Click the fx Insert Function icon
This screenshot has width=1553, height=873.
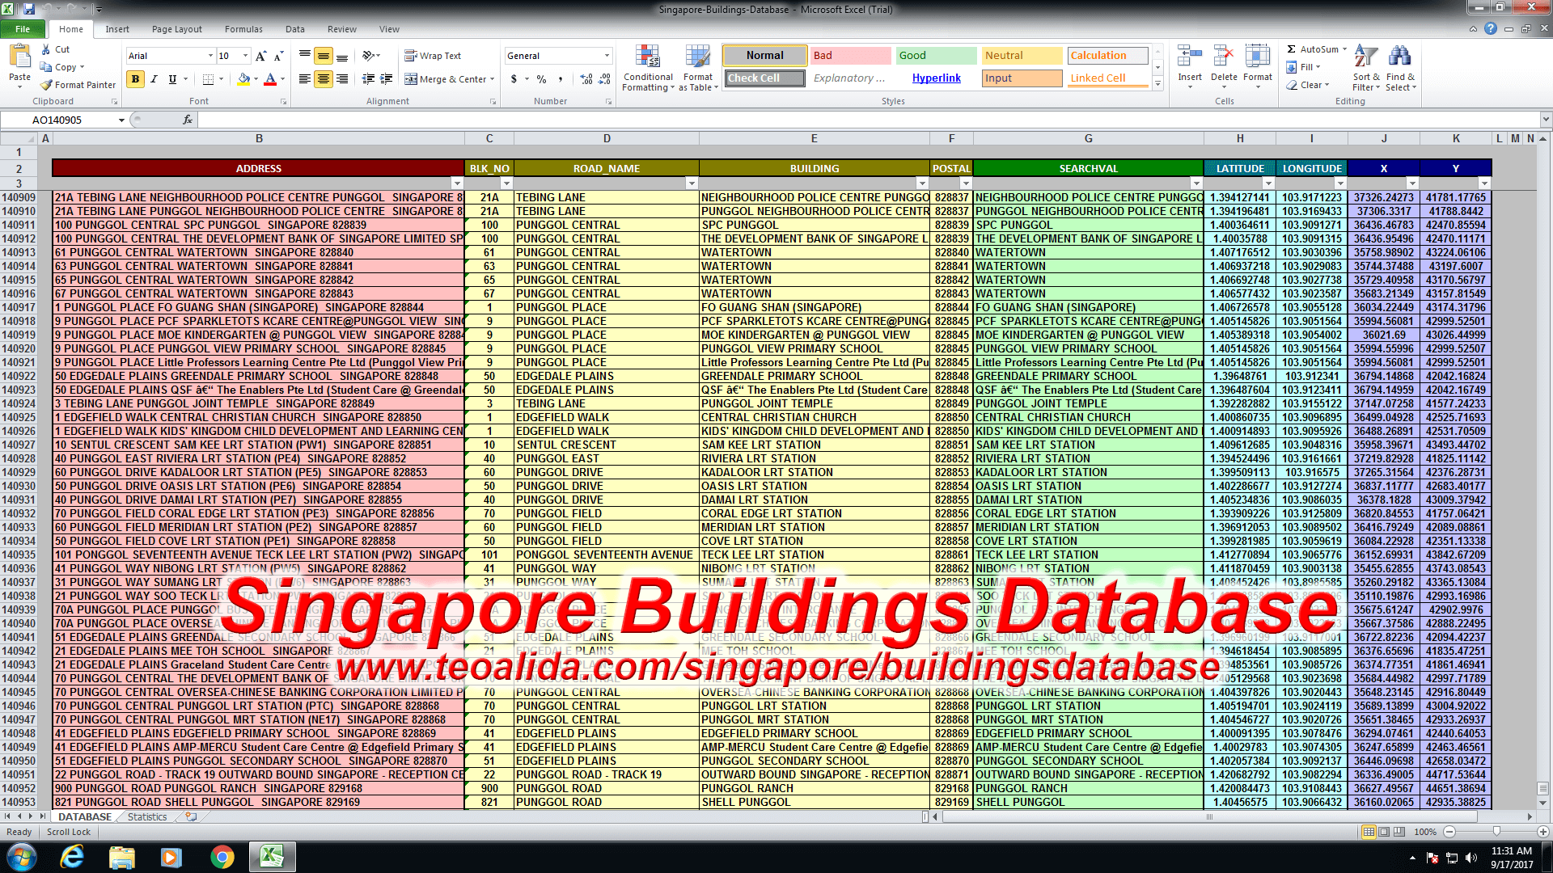point(188,120)
